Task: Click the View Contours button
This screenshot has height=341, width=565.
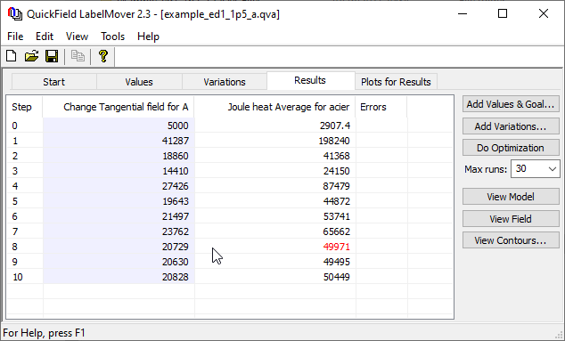Action: [x=511, y=240]
